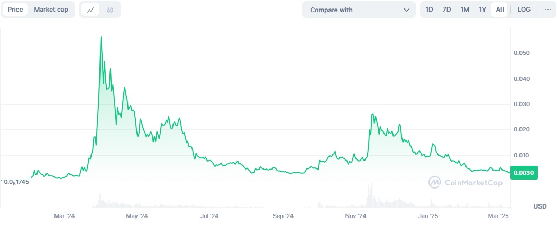Click the Sep '24 date label
The height and width of the screenshot is (226, 557).
pyautogui.click(x=283, y=216)
